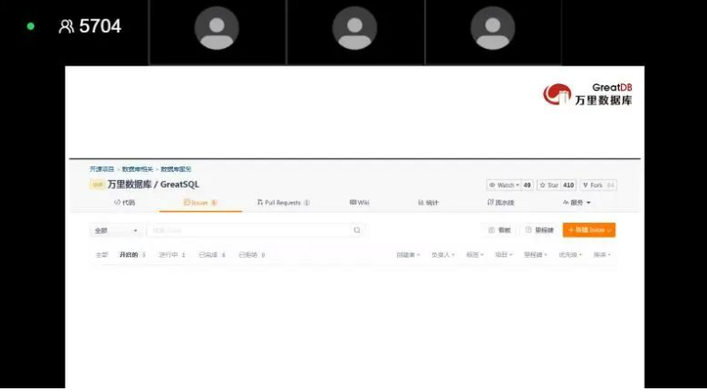The image size is (707, 392).
Task: Filter issues by 已拒绝 status
Action: point(252,255)
